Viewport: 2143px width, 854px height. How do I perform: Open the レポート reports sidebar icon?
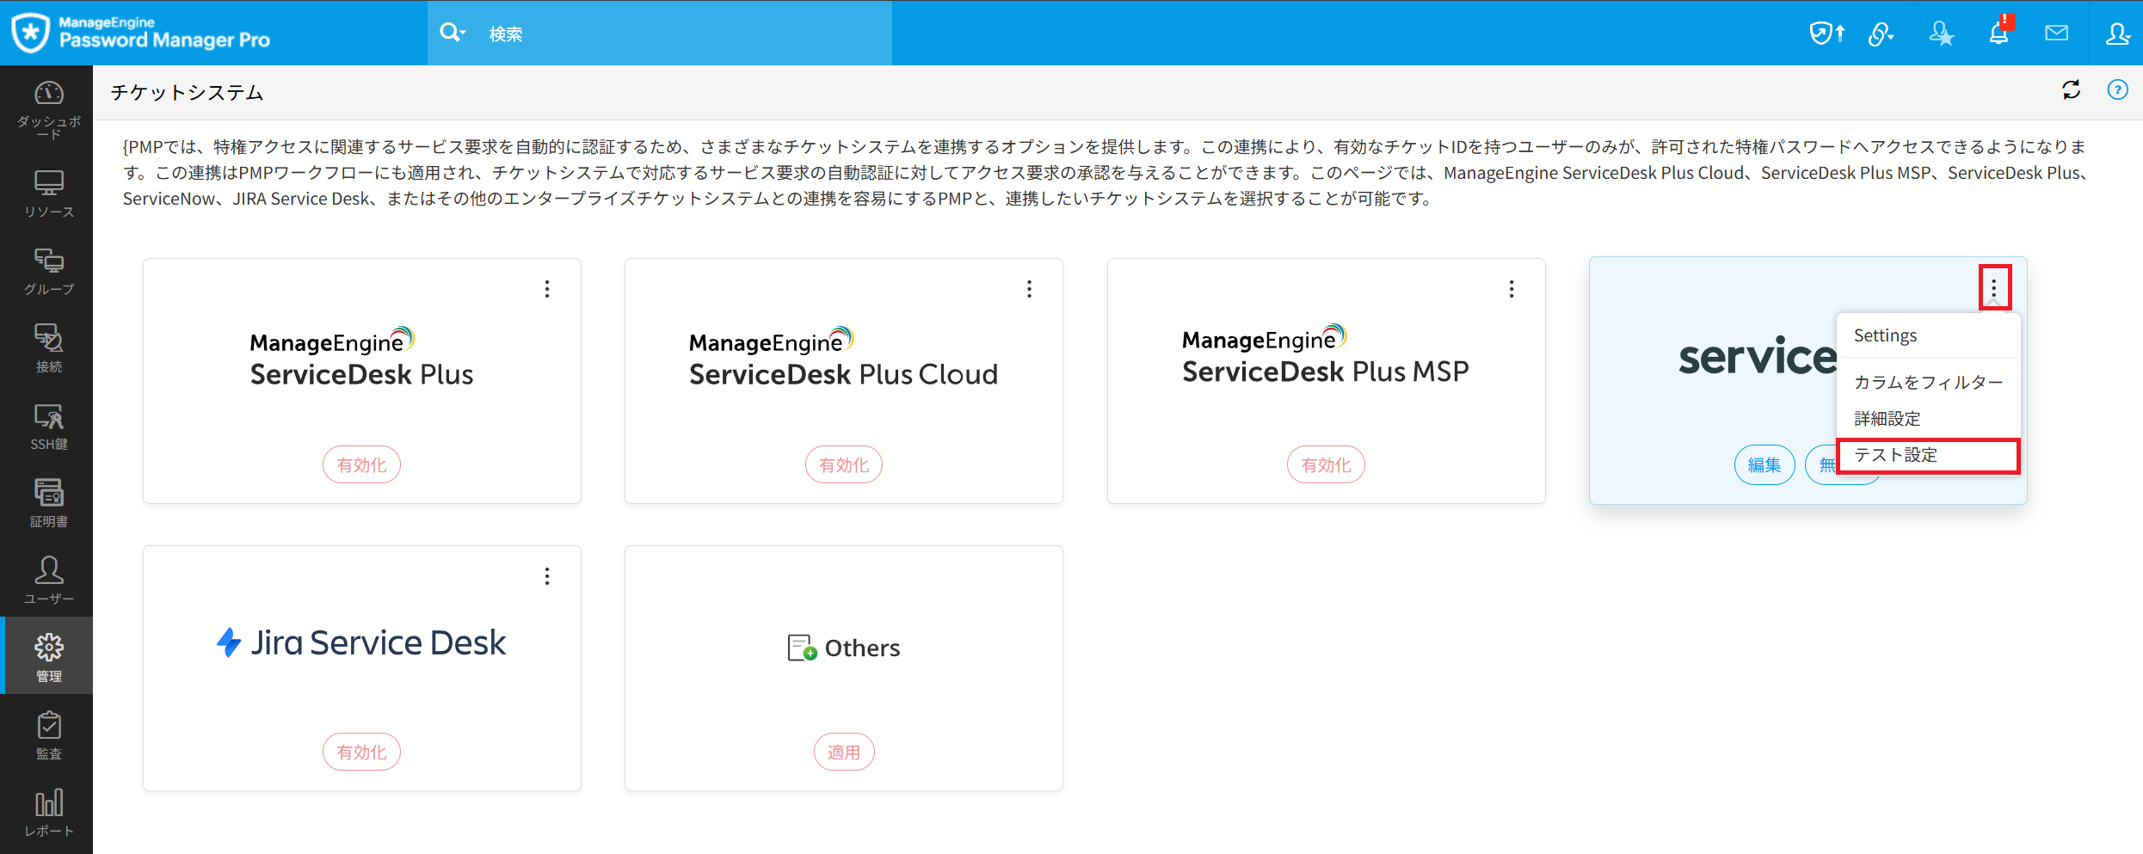point(48,814)
